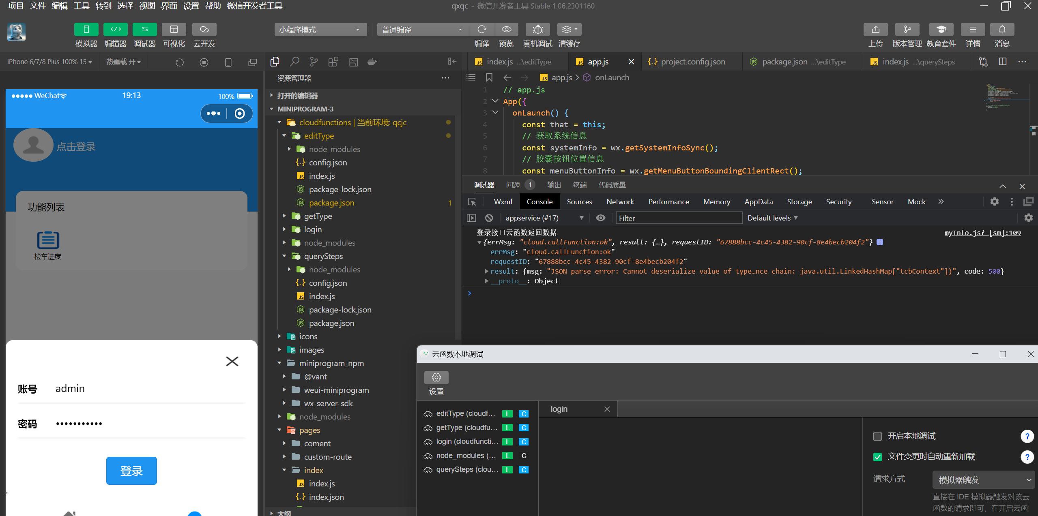Viewport: 1038px width, 516px height.
Task: Click the upload icon in the top toolbar
Action: click(875, 30)
